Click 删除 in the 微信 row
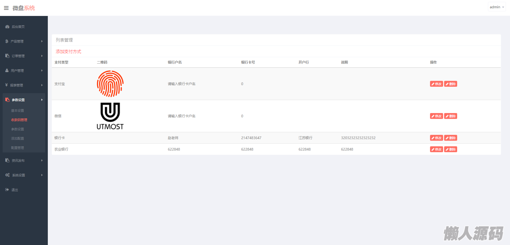510x245 pixels. point(451,116)
